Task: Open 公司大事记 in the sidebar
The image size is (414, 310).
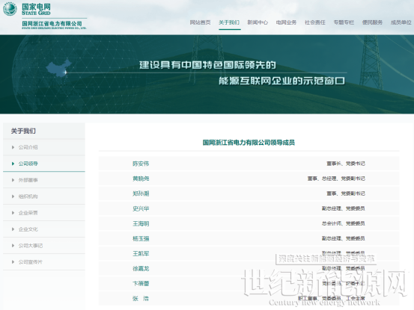Action: (x=31, y=246)
